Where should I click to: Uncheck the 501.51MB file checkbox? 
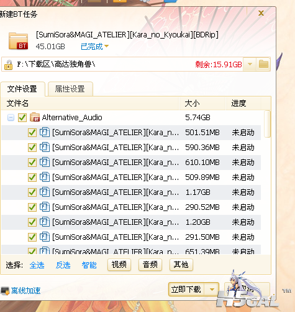(32, 133)
